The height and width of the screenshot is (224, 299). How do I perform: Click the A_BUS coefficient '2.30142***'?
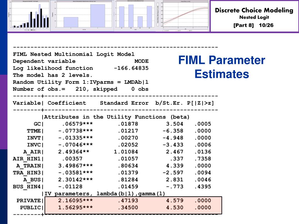tap(76, 180)
